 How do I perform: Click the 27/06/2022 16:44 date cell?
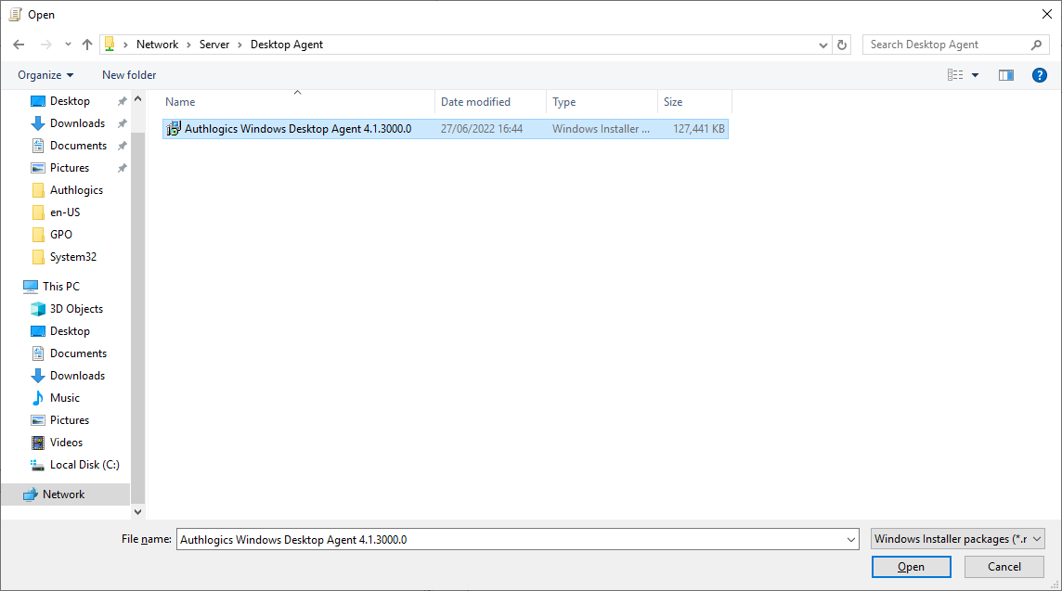pyautogui.click(x=482, y=129)
